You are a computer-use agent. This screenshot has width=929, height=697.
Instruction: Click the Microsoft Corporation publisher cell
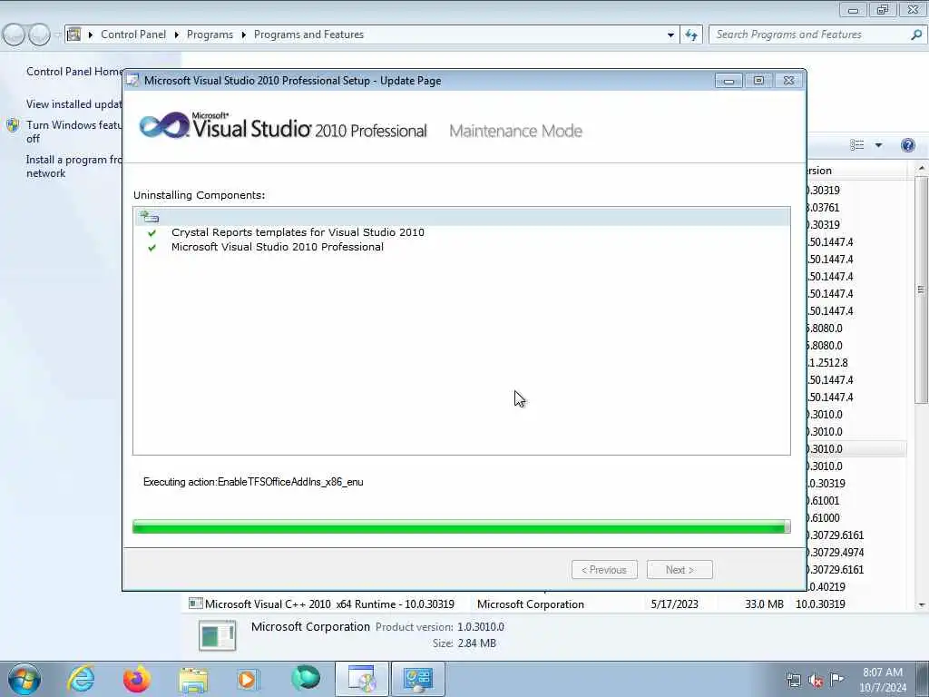(530, 604)
